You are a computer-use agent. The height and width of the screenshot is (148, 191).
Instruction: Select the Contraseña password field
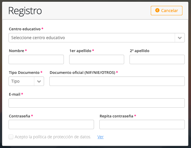[51, 124]
